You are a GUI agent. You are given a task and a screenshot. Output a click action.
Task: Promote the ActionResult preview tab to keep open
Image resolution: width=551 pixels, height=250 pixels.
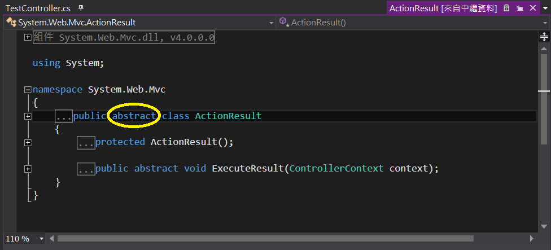pos(519,8)
